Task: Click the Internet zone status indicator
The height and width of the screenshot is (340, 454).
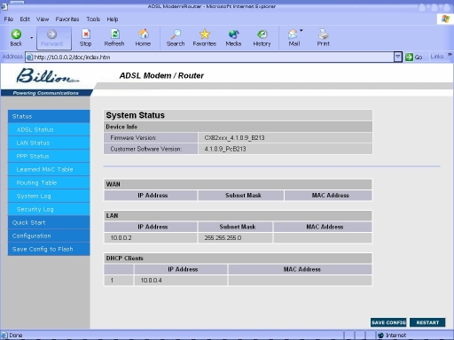Action: click(x=392, y=336)
